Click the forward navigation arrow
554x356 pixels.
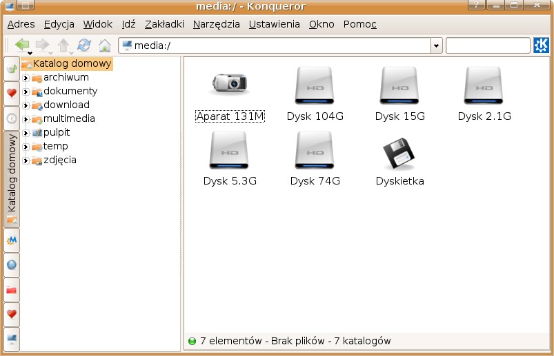click(x=42, y=45)
